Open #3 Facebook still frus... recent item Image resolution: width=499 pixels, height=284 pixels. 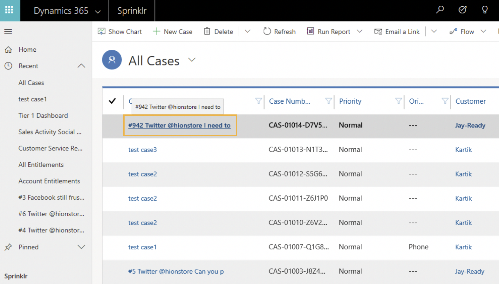coord(51,197)
